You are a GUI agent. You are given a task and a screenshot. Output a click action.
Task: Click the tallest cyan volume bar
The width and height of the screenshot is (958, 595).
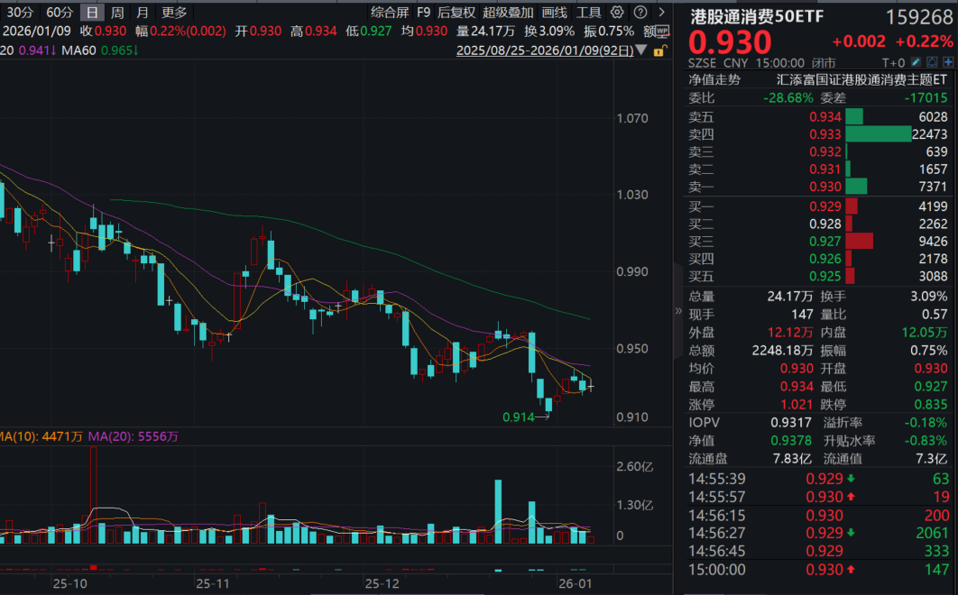tap(499, 512)
